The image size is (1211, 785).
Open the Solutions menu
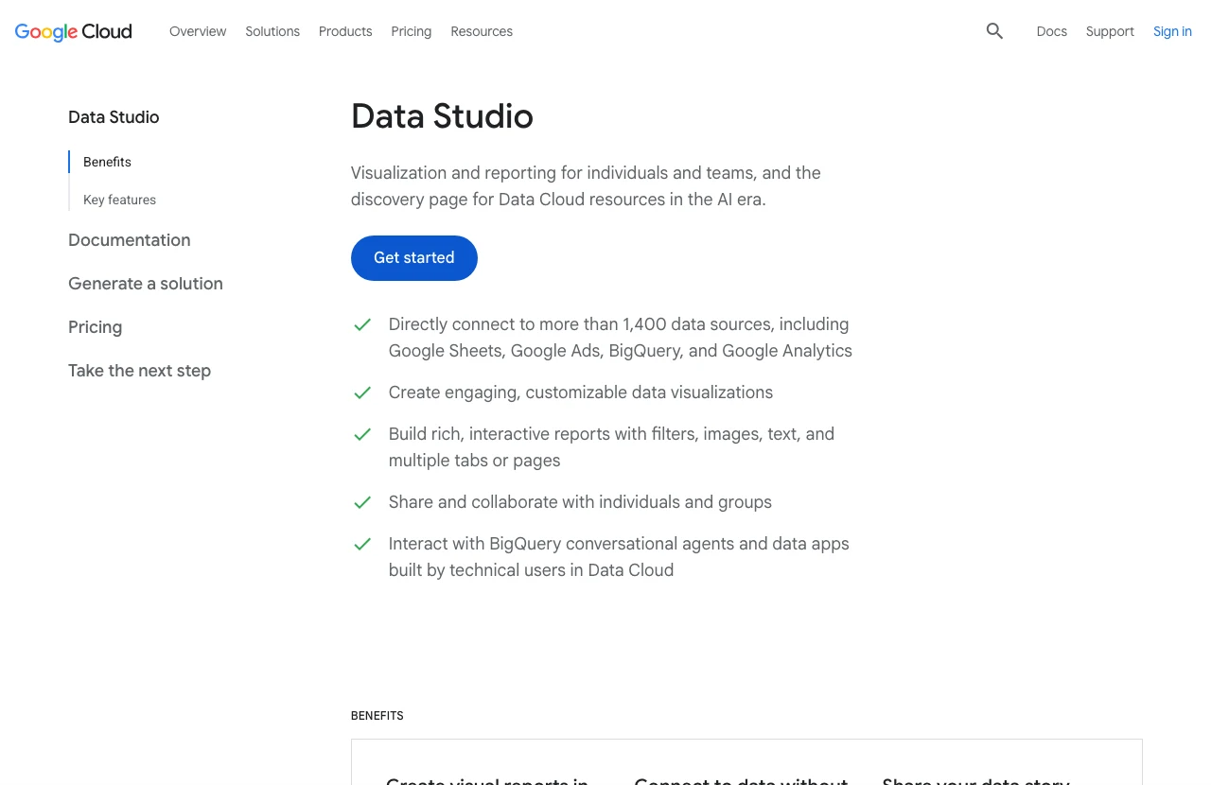coord(272,31)
